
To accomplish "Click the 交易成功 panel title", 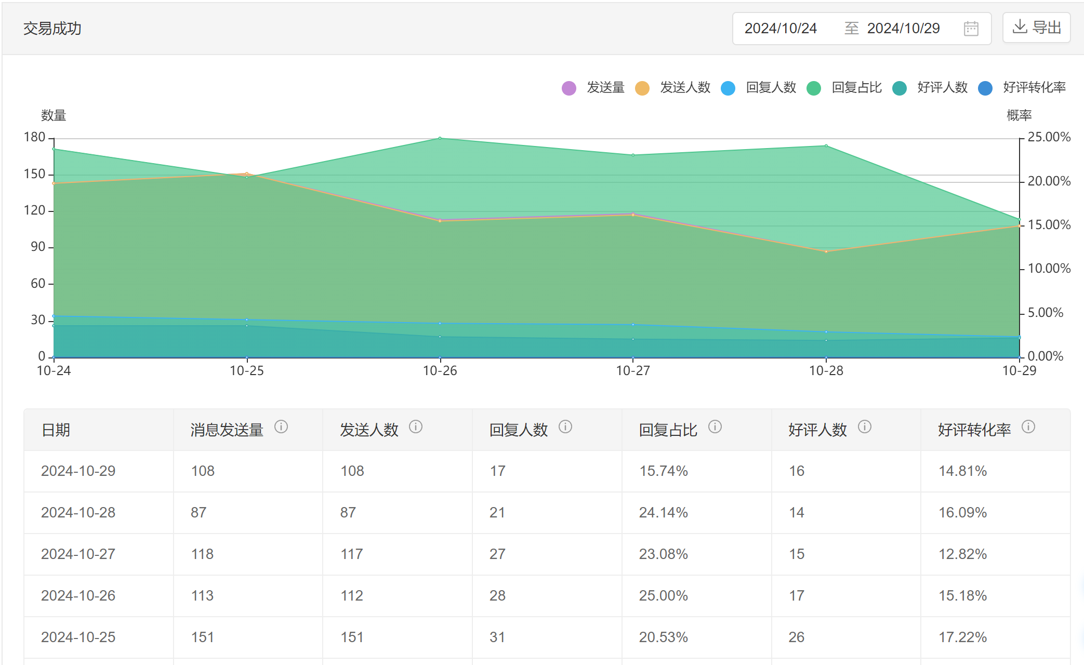I will (52, 28).
